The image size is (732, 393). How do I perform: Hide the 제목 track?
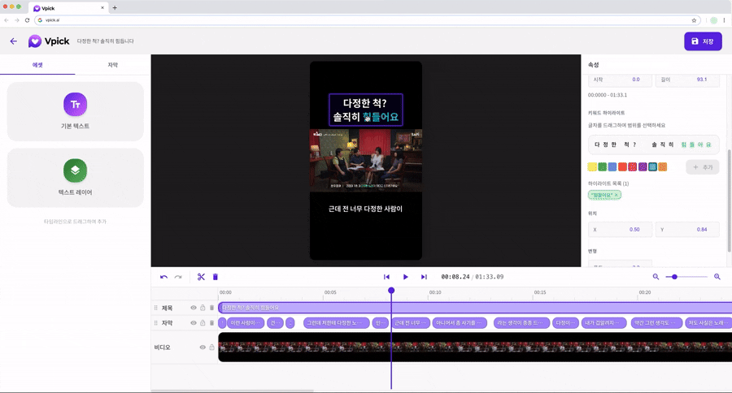click(194, 308)
